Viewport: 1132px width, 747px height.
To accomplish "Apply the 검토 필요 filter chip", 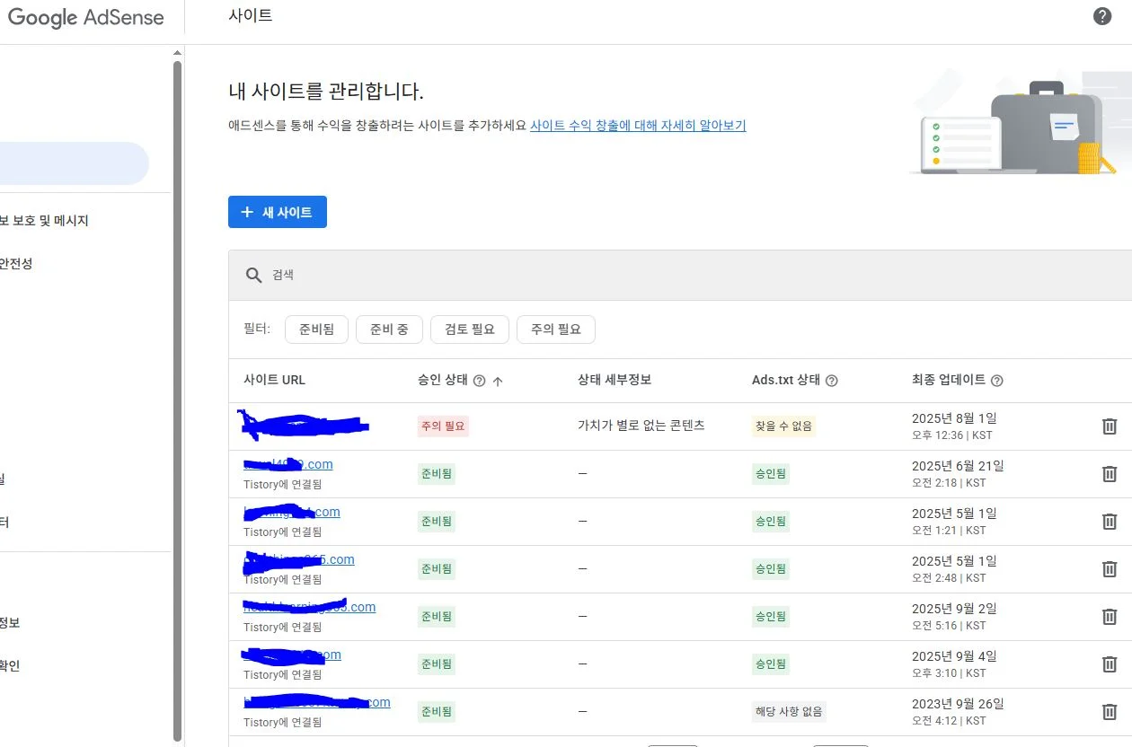I will pos(470,330).
